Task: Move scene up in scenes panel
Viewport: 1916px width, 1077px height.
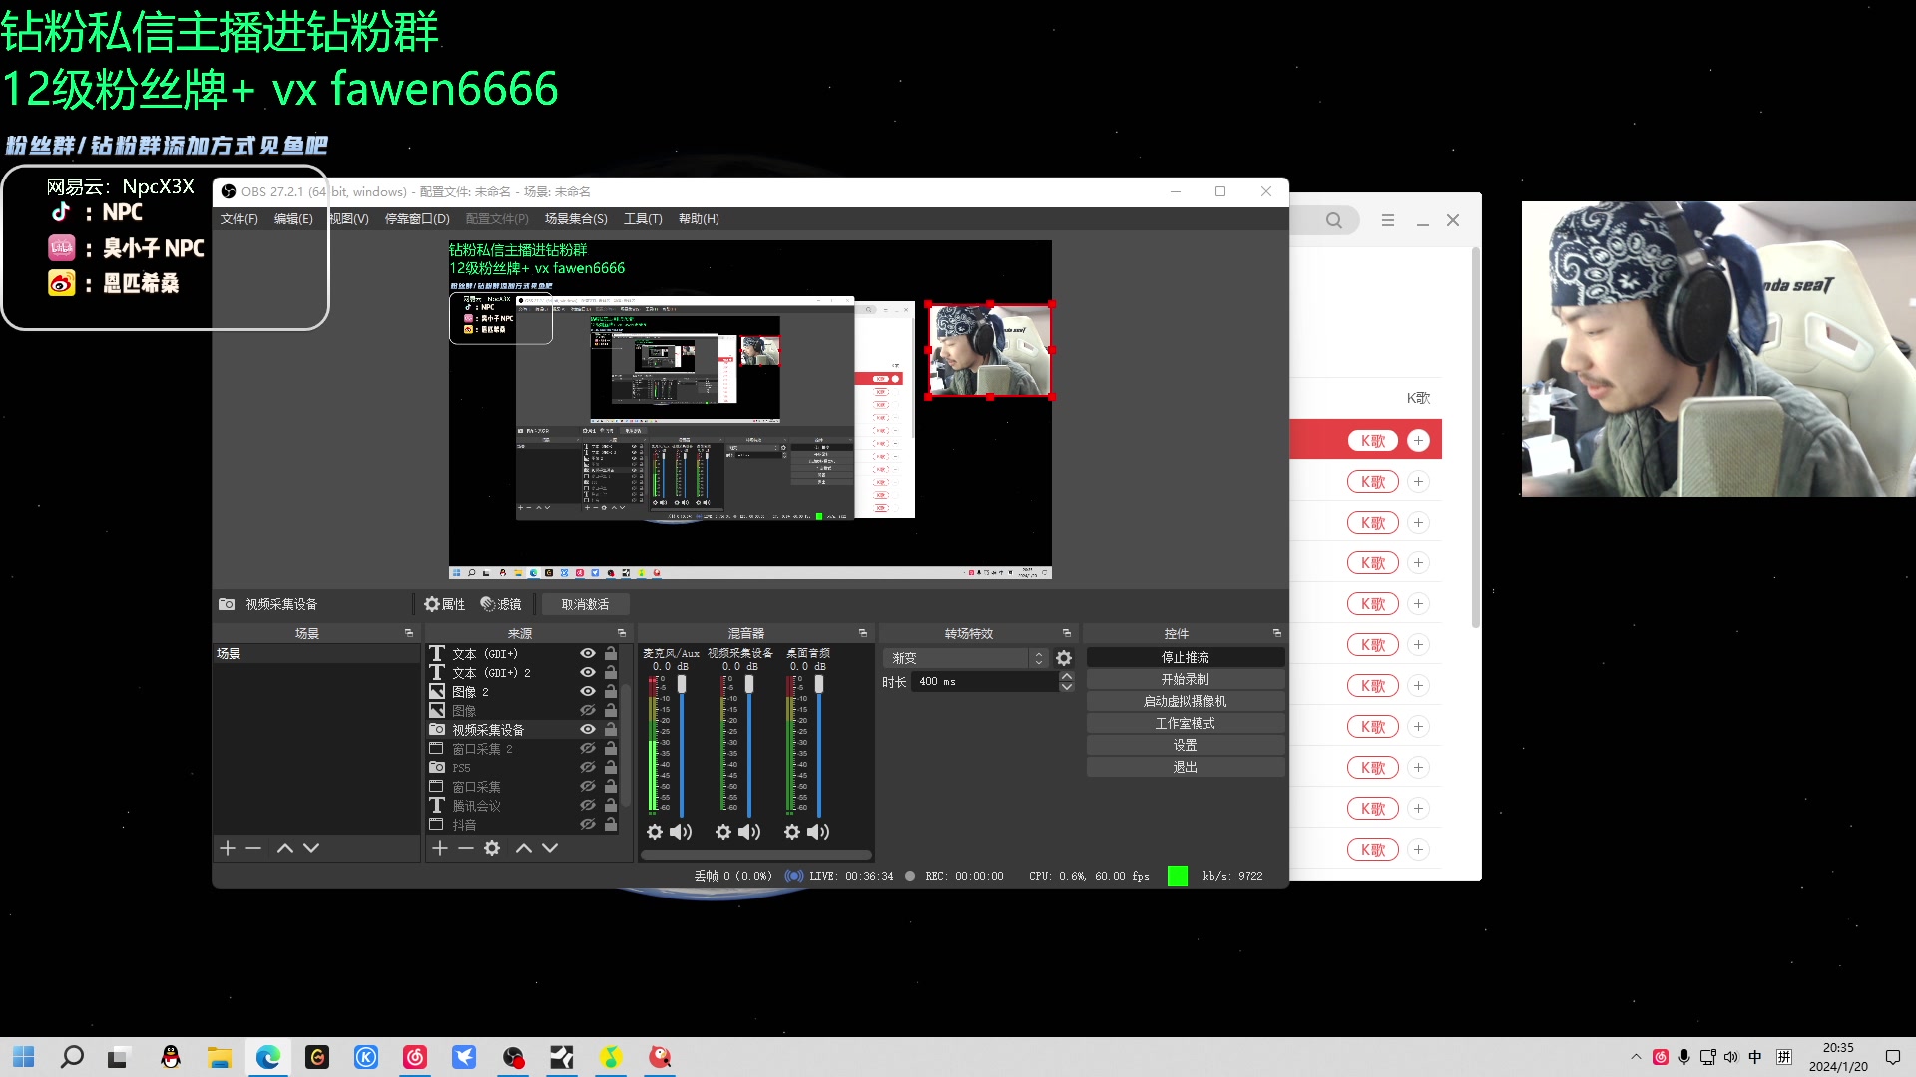Action: coord(285,848)
